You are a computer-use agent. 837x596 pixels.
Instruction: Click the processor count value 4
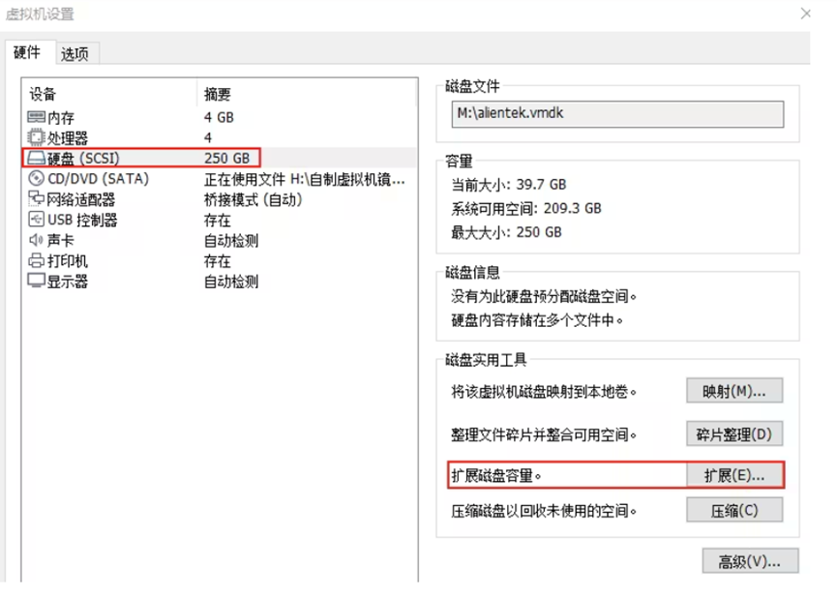pyautogui.click(x=208, y=137)
